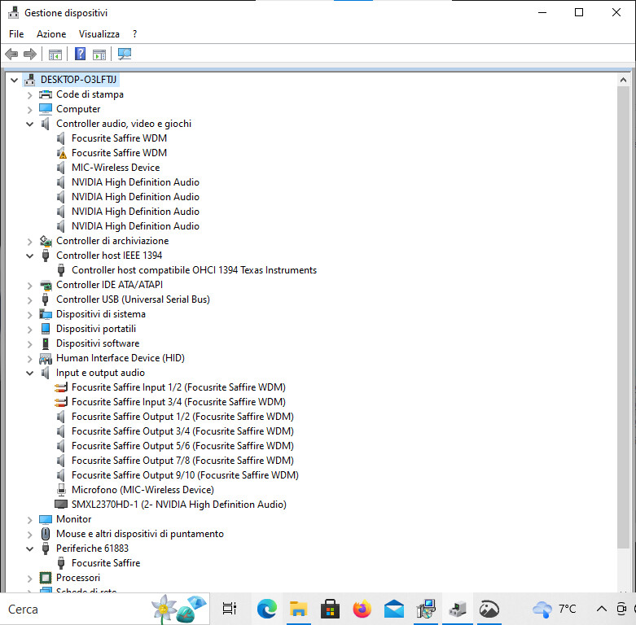Expand Controller USB (Universal Serial Bus)
The height and width of the screenshot is (625, 636).
click(29, 300)
